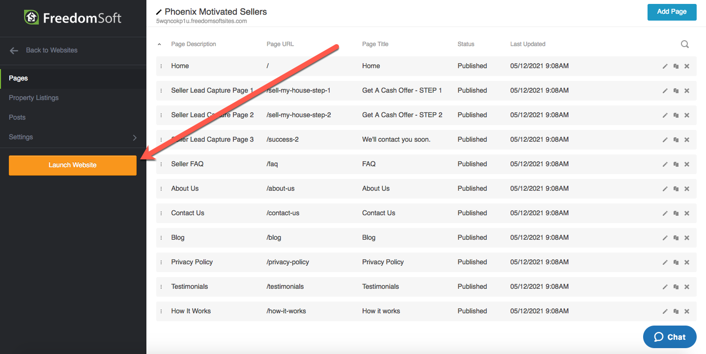
Task: Click the Add Page button
Action: pyautogui.click(x=672, y=12)
